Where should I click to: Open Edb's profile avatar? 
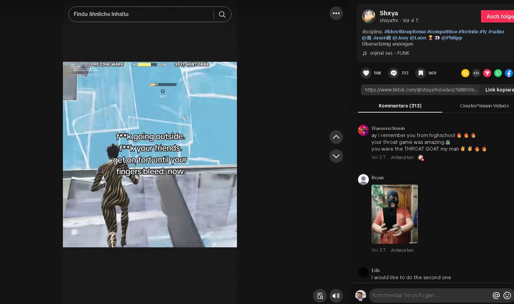pos(363,272)
